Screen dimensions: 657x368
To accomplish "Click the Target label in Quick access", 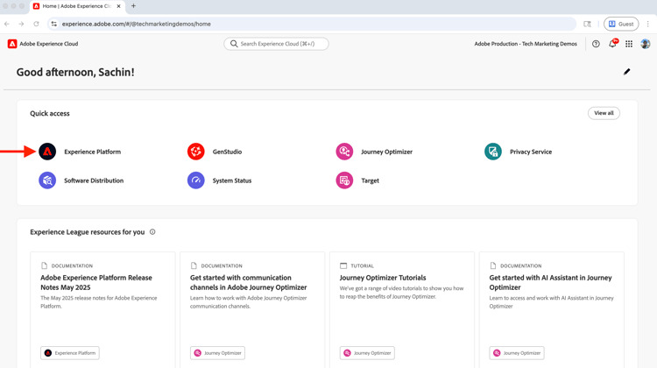I will [370, 180].
